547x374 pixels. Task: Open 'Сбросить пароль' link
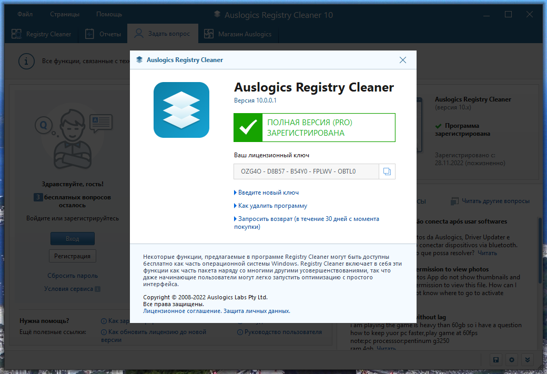[73, 276]
